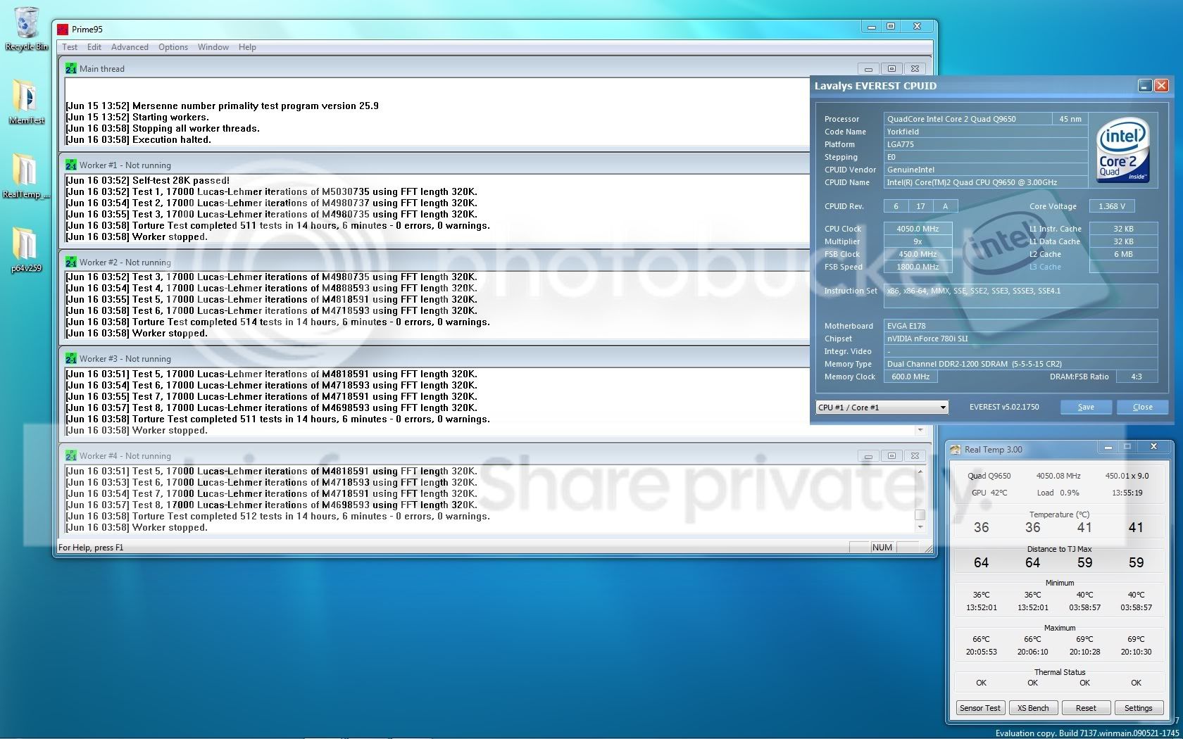Open the CPU #1 / Core #1 dropdown
The height and width of the screenshot is (739, 1183).
click(x=882, y=408)
